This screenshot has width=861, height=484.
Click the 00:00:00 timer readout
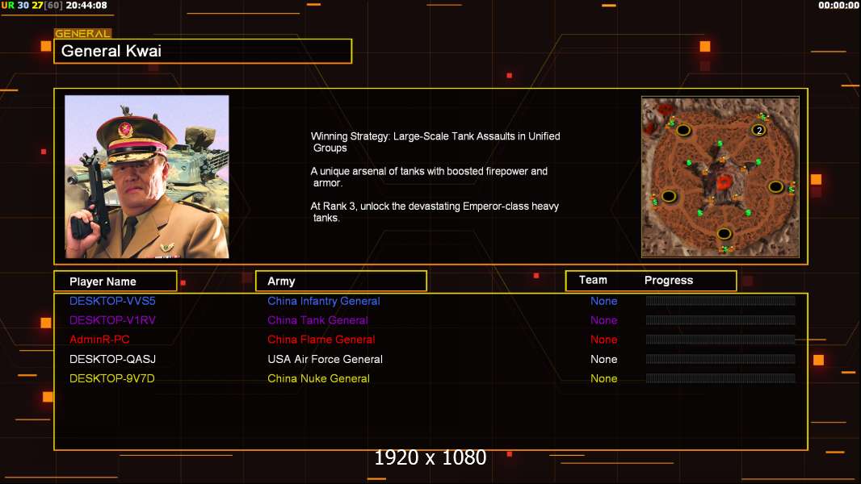pos(838,5)
